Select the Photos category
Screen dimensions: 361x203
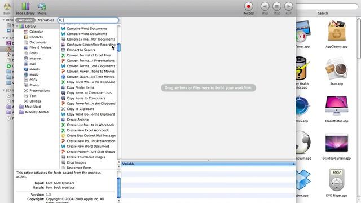point(34,85)
